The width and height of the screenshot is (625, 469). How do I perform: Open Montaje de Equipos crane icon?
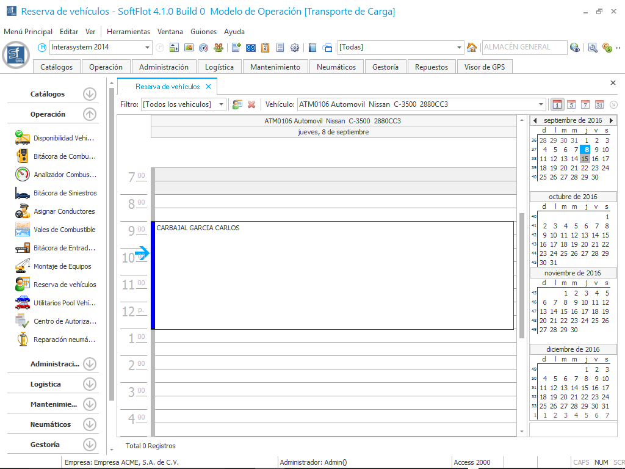click(x=23, y=266)
